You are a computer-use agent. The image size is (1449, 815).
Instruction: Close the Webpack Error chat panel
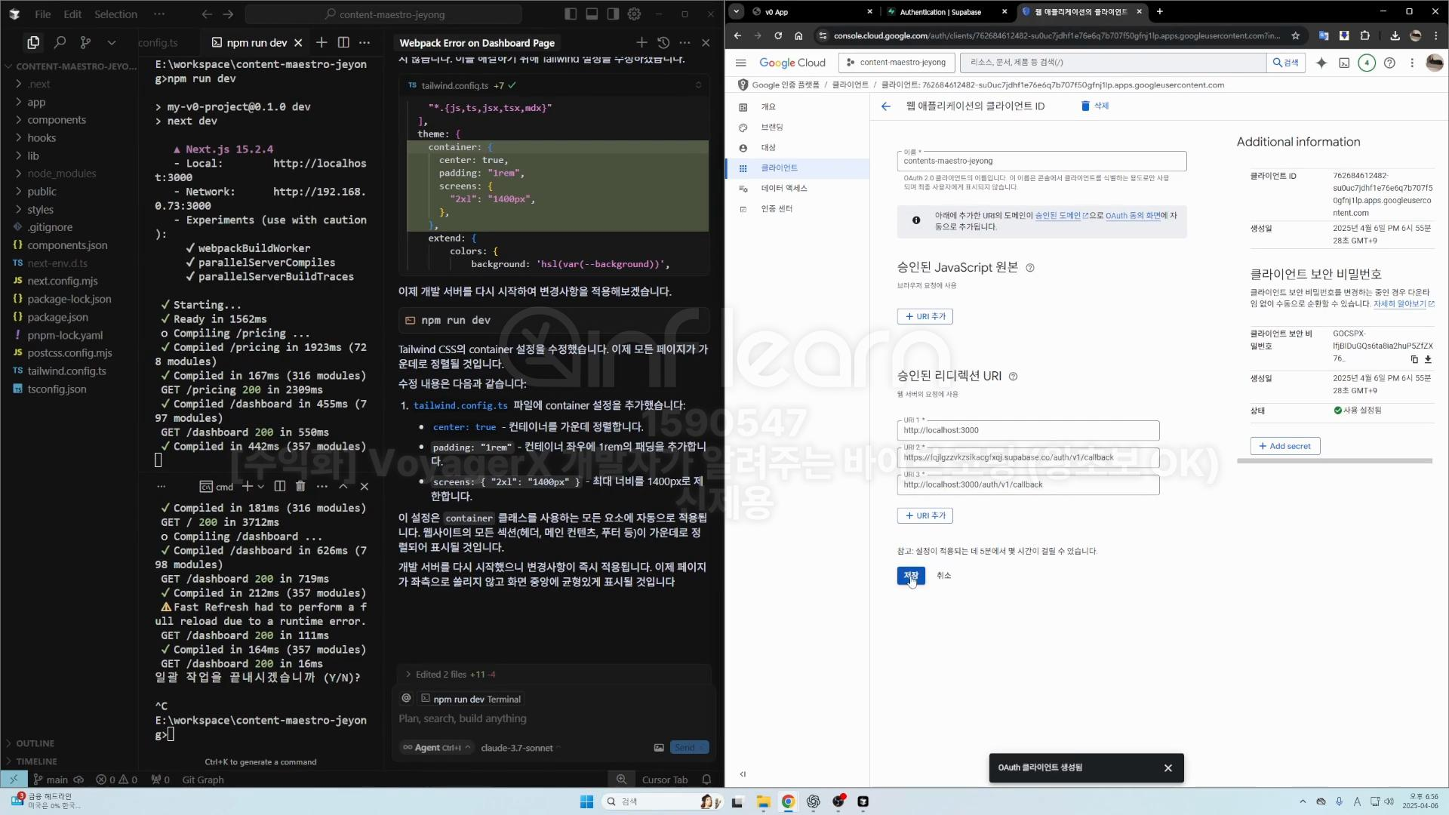click(706, 43)
